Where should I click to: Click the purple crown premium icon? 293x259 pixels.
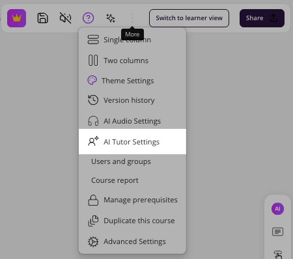[x=16, y=18]
